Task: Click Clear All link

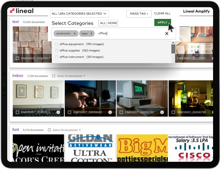Action: click(x=162, y=13)
